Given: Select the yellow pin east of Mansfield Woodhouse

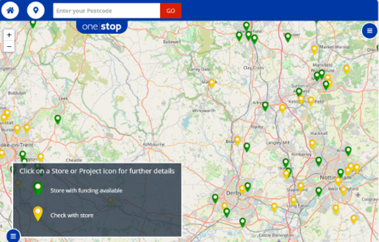Looking at the screenshot, I should (x=346, y=70).
